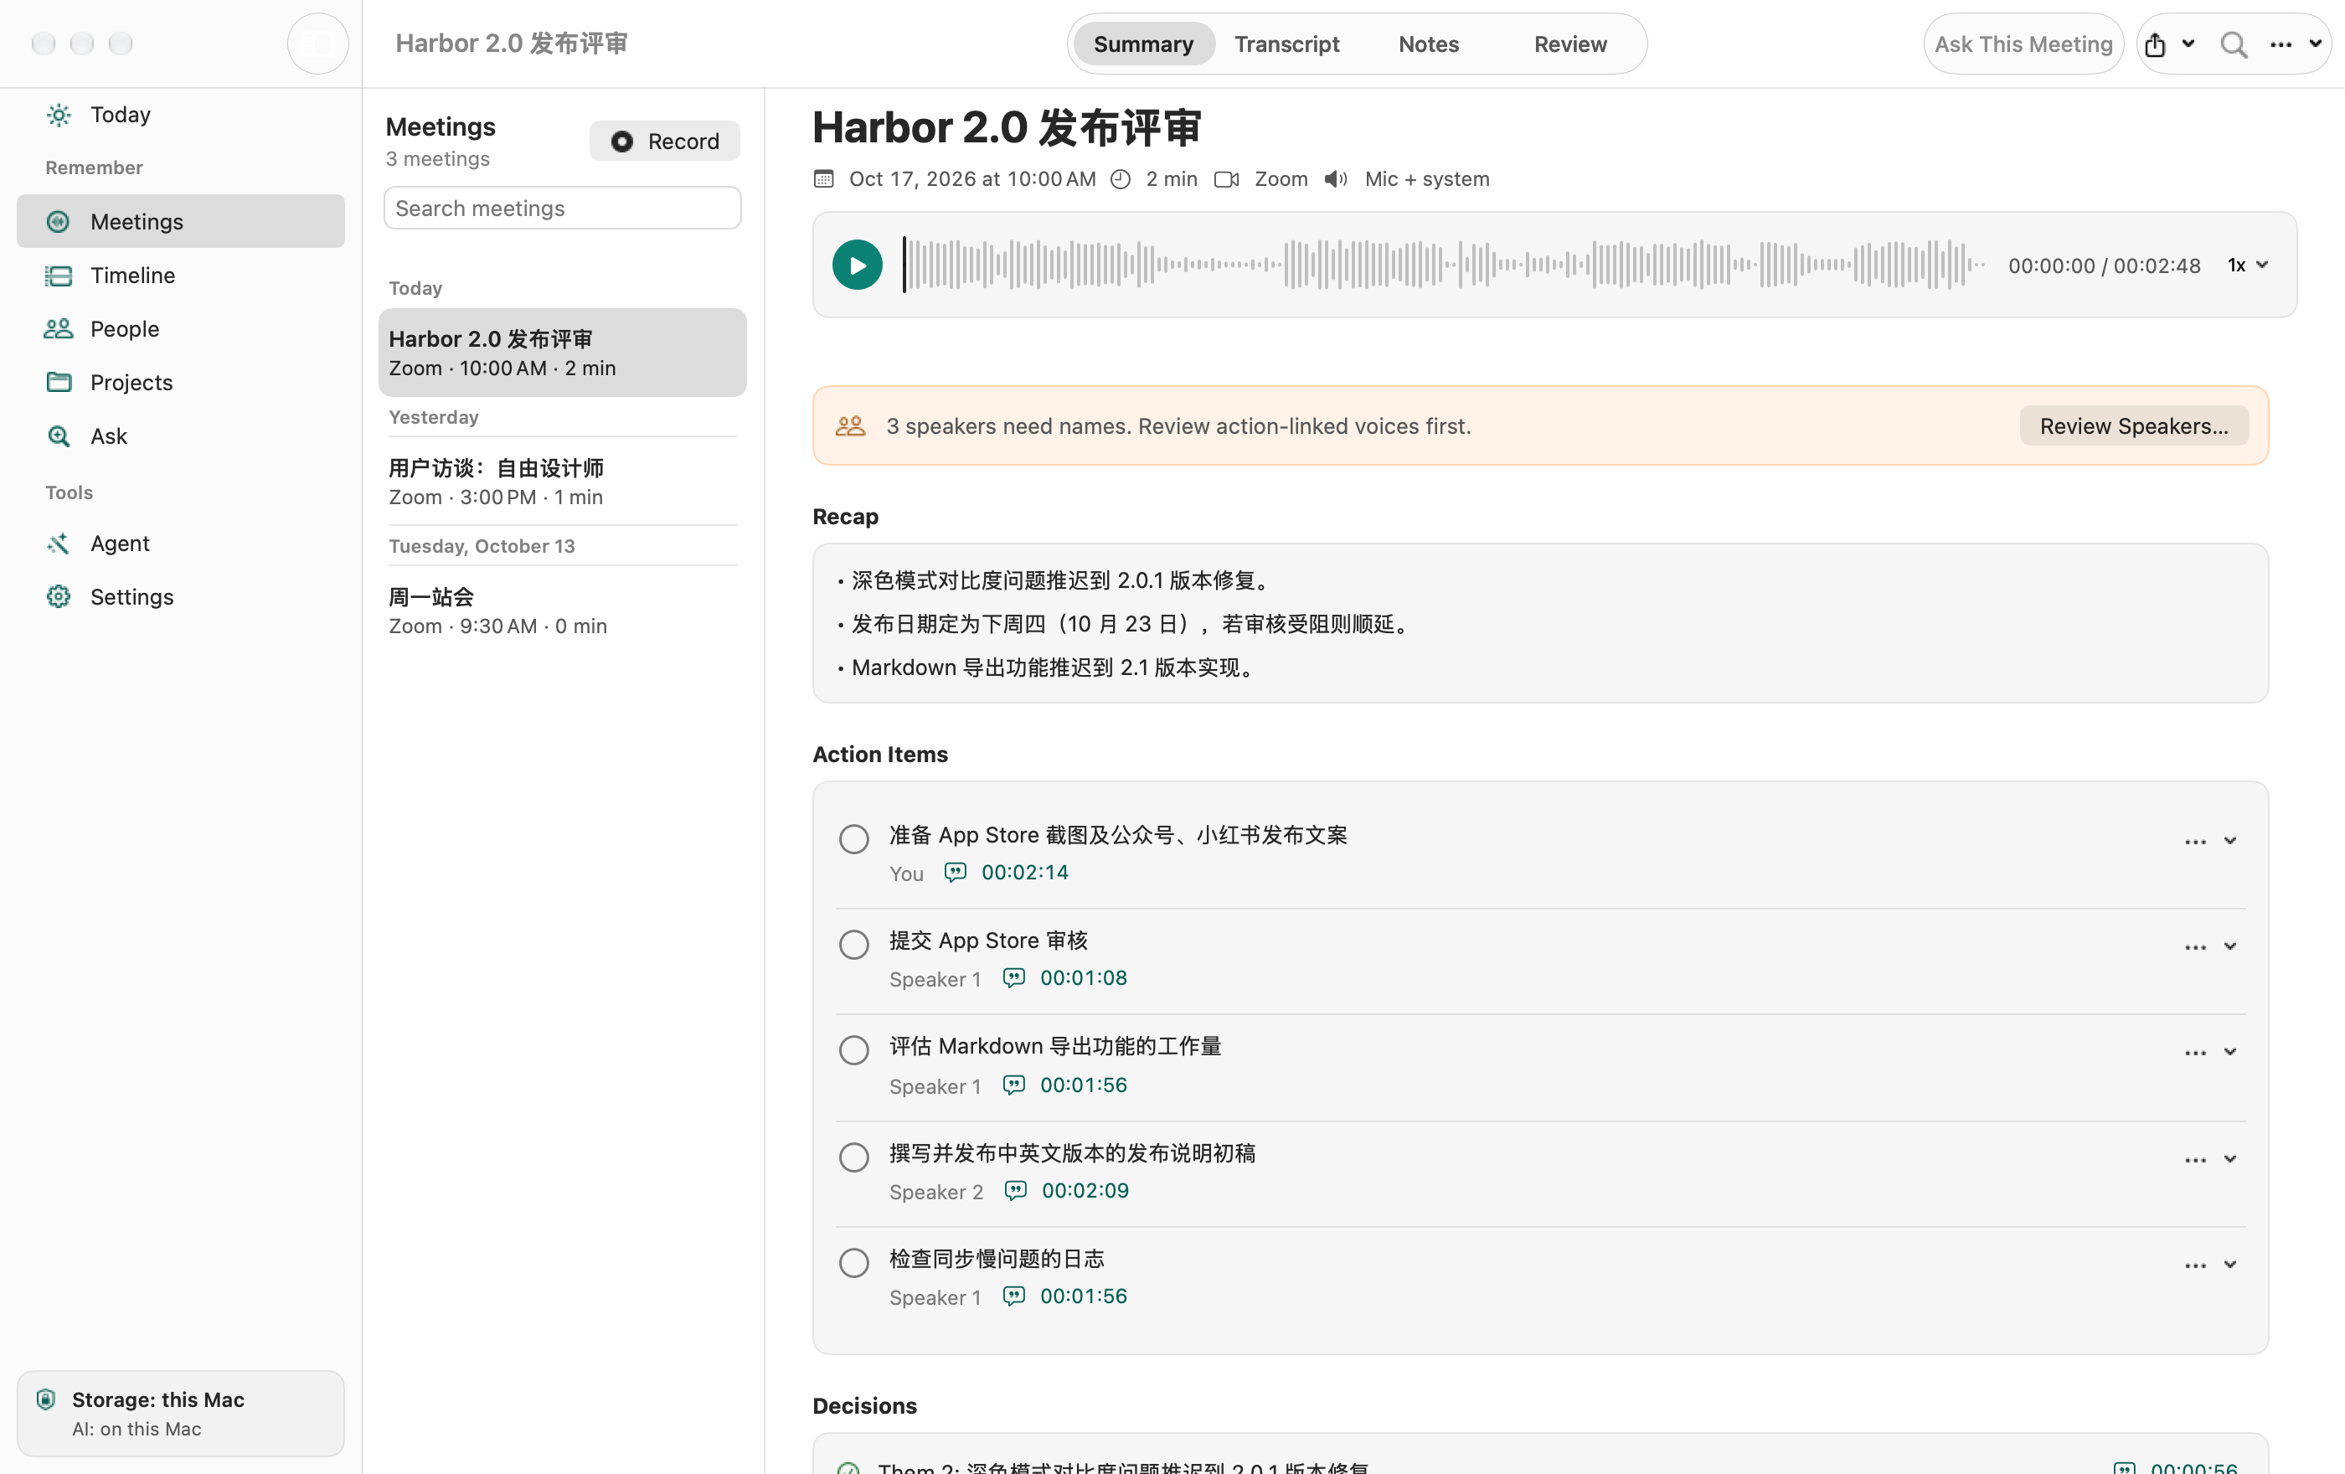This screenshot has height=1474, width=2345.
Task: Jump to quote at 00:02:14
Action: click(1006, 873)
